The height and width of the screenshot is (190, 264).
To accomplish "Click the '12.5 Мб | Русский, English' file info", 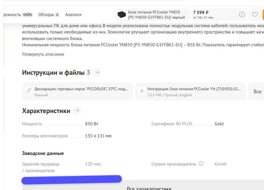I will tap(170, 95).
